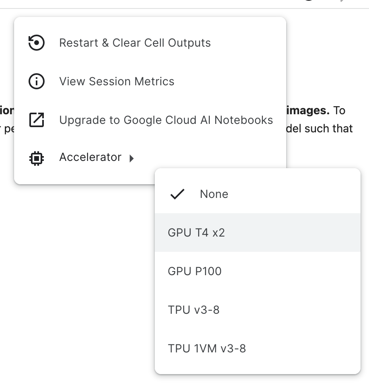The image size is (369, 387).
Task: Choose GPU T4 x2 accelerator
Action: [258, 233]
